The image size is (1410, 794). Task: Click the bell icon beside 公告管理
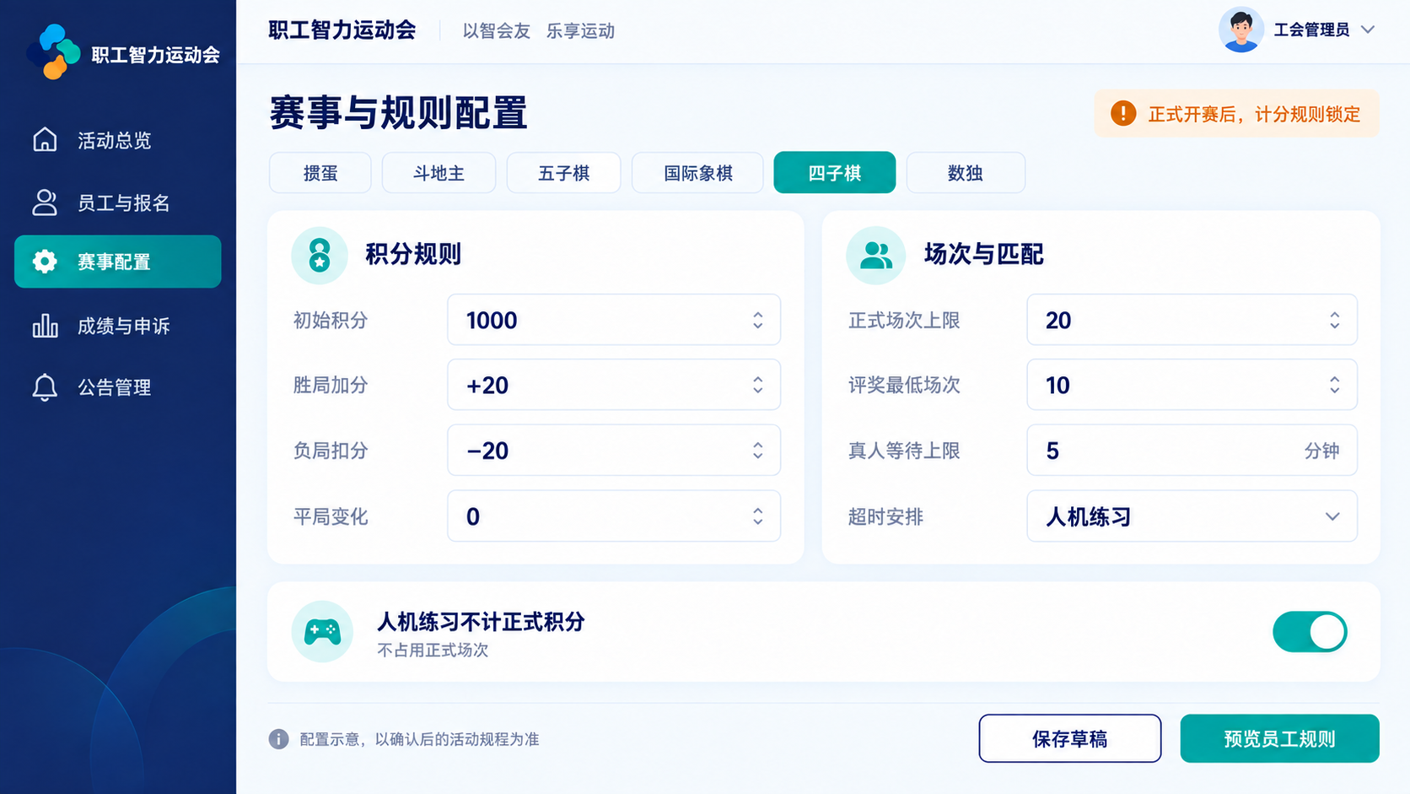click(45, 387)
